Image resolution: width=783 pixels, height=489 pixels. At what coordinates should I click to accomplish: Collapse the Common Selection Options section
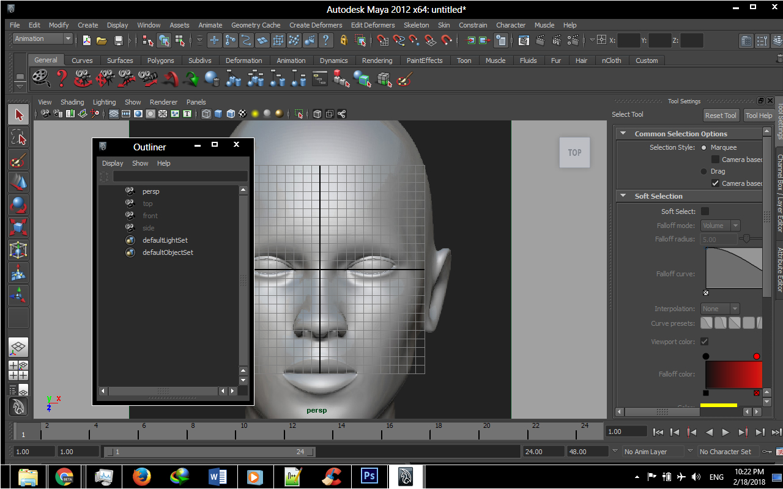click(623, 134)
